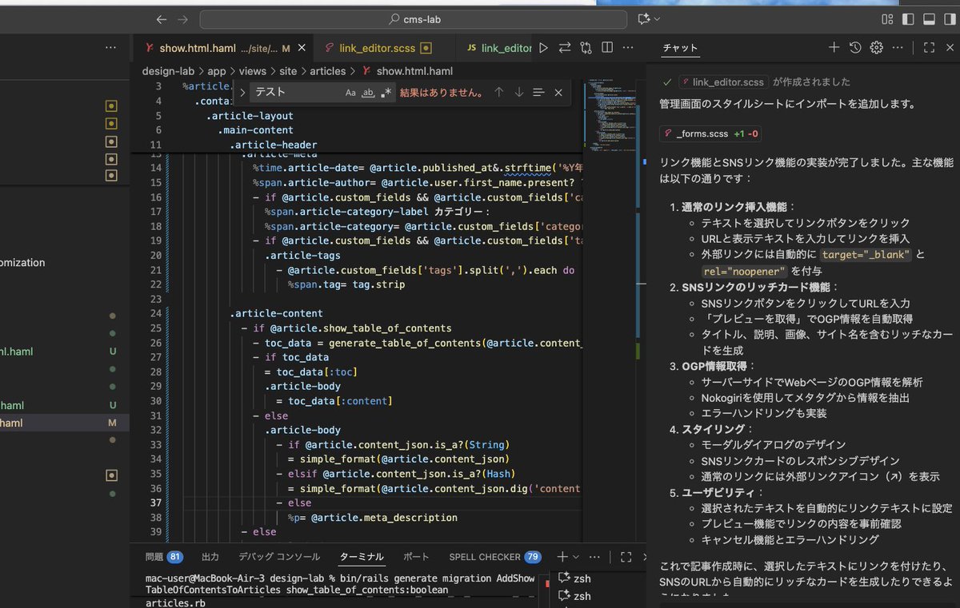Place cursor on code line 37 else
The width and height of the screenshot is (960, 608).
tap(300, 503)
